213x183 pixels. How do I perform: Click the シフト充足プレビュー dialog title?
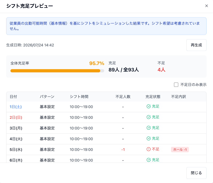pyautogui.click(x=29, y=6)
